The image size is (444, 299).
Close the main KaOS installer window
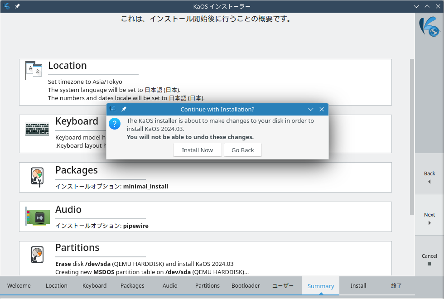(438, 6)
